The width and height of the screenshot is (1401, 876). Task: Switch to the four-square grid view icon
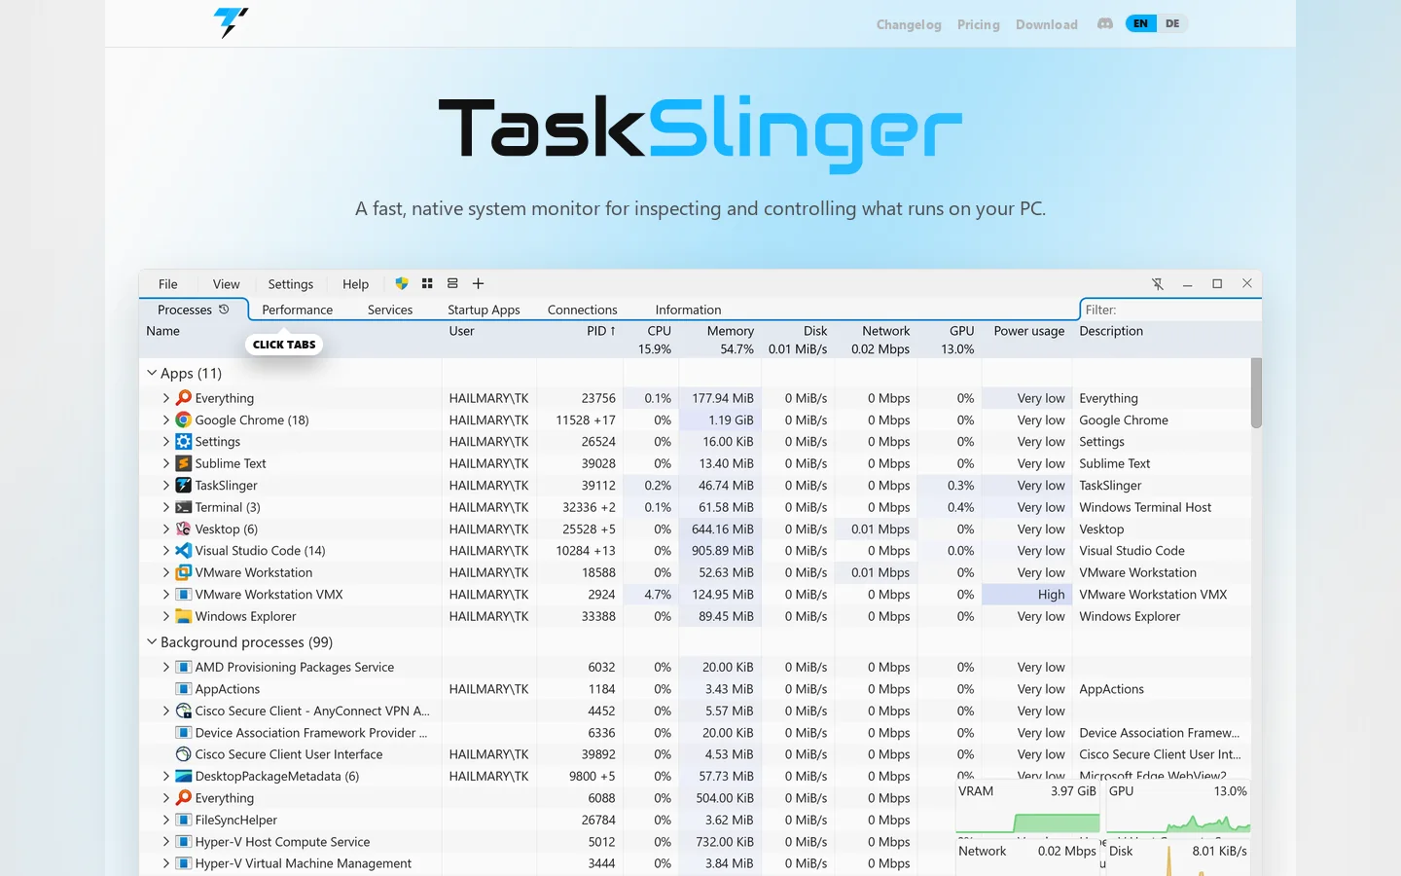tap(427, 283)
